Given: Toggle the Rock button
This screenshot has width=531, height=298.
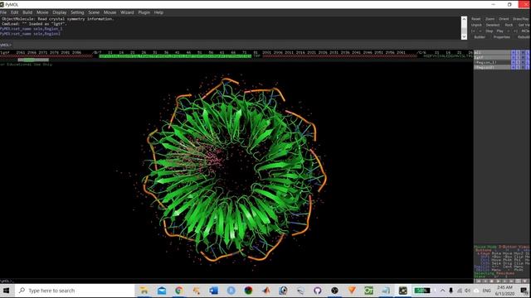Looking at the screenshot, I should [509, 25].
